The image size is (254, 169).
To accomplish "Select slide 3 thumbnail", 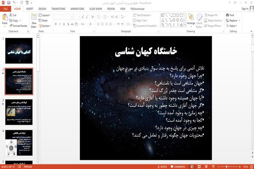I will (x=19, y=112).
